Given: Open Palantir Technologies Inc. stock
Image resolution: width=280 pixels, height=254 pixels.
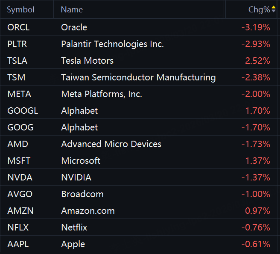Looking at the screenshot, I should (x=112, y=44).
